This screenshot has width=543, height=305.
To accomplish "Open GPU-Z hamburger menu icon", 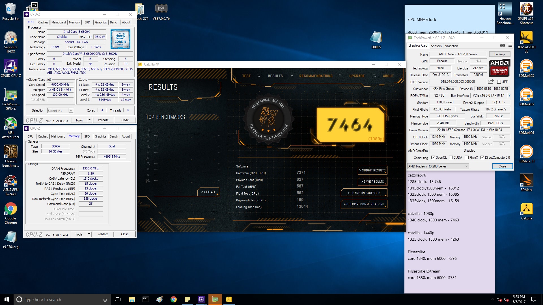I will [x=510, y=45].
